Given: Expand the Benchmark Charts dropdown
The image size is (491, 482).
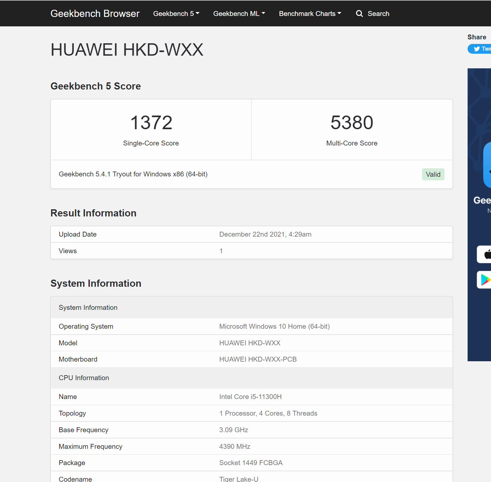Looking at the screenshot, I should [310, 14].
